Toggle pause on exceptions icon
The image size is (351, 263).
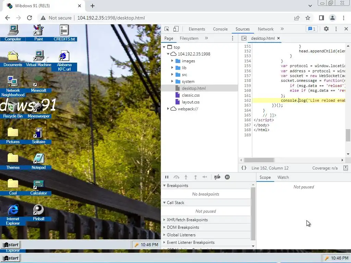[x=227, y=177]
